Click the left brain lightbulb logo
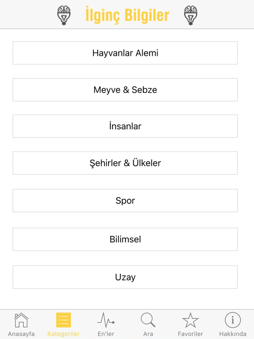Viewport: 254px width, 339px height. tap(64, 15)
